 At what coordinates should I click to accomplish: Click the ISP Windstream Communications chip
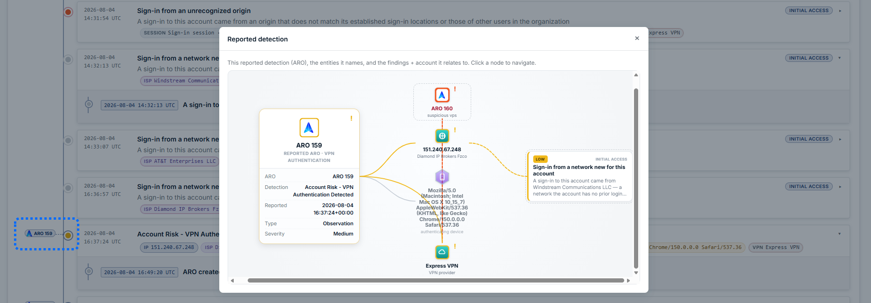[180, 81]
